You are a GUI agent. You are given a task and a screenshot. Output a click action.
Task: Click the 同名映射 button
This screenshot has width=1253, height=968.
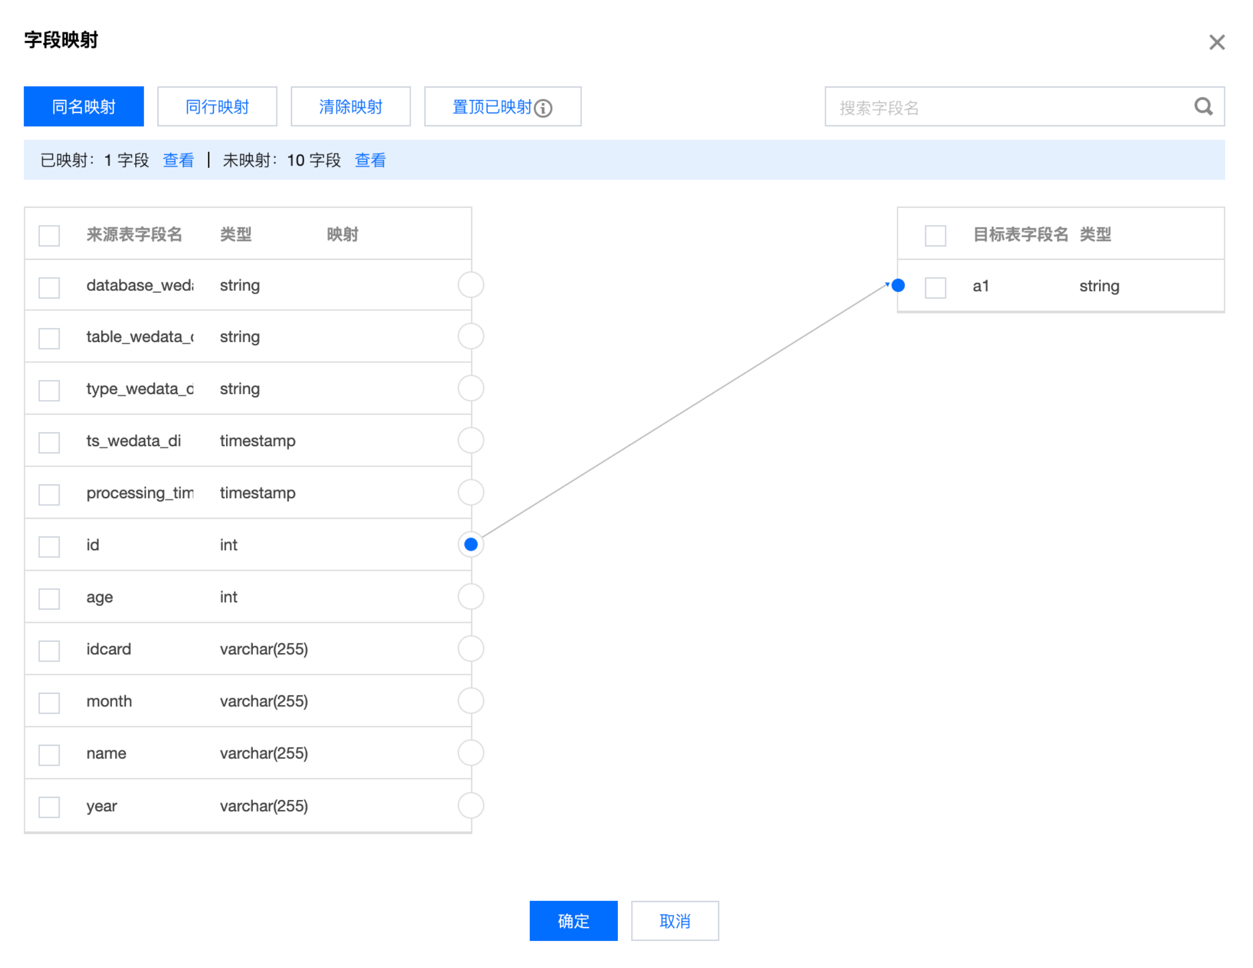[x=84, y=107]
